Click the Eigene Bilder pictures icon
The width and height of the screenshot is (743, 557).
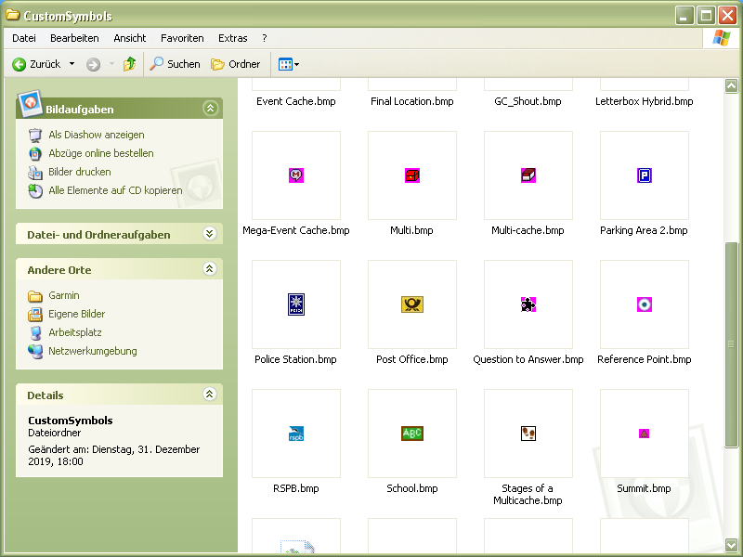tap(35, 314)
